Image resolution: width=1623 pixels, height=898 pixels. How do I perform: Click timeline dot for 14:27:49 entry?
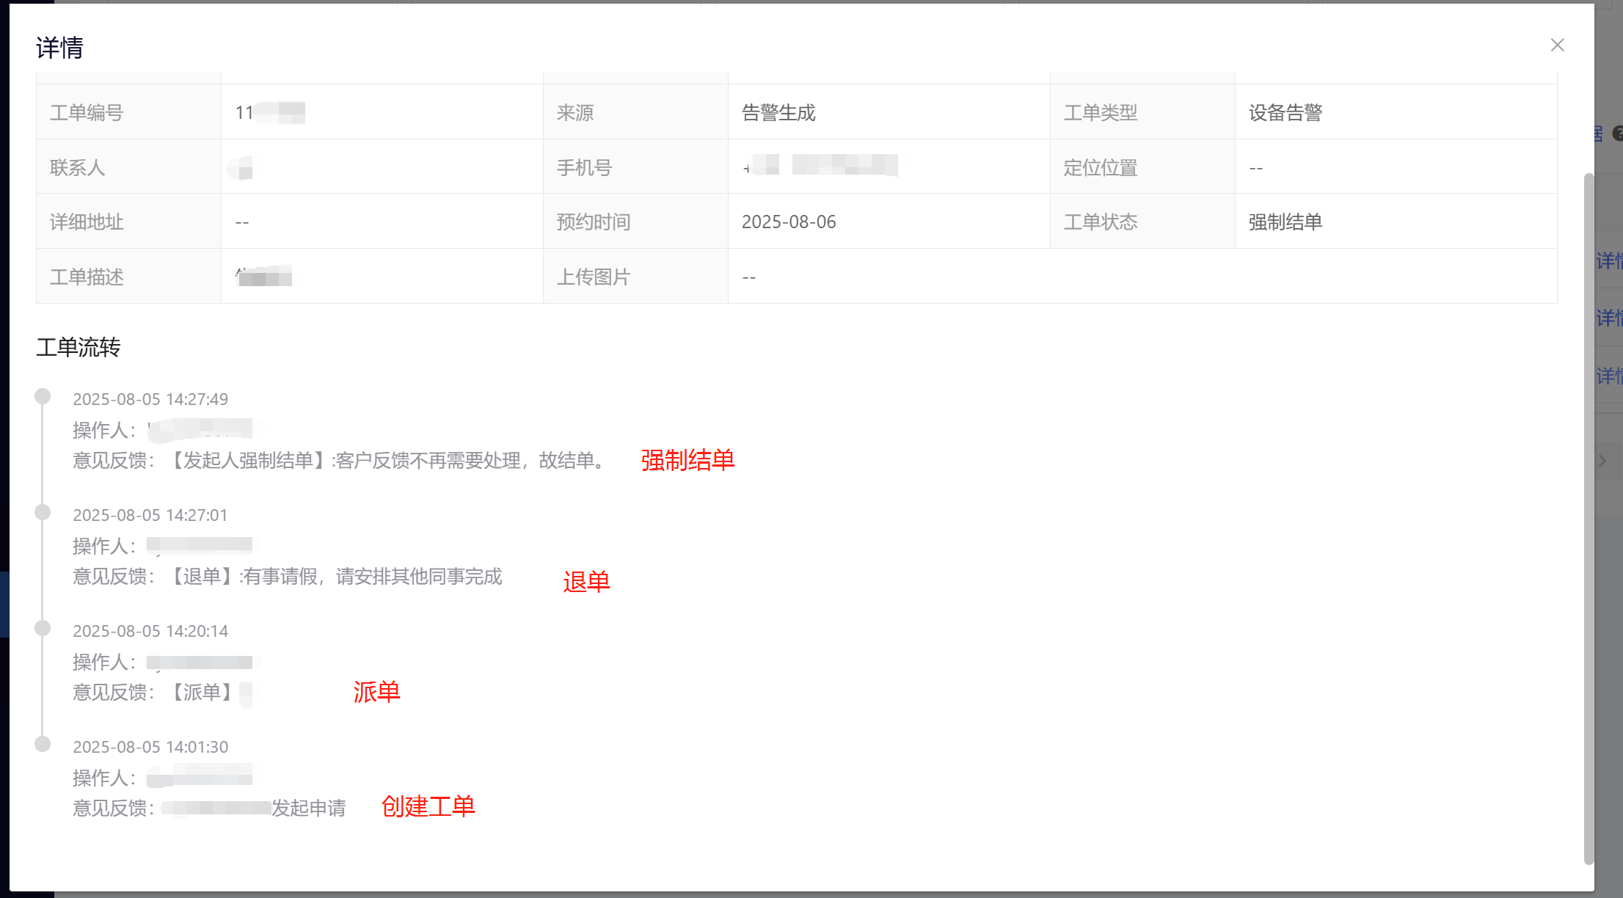coord(43,396)
